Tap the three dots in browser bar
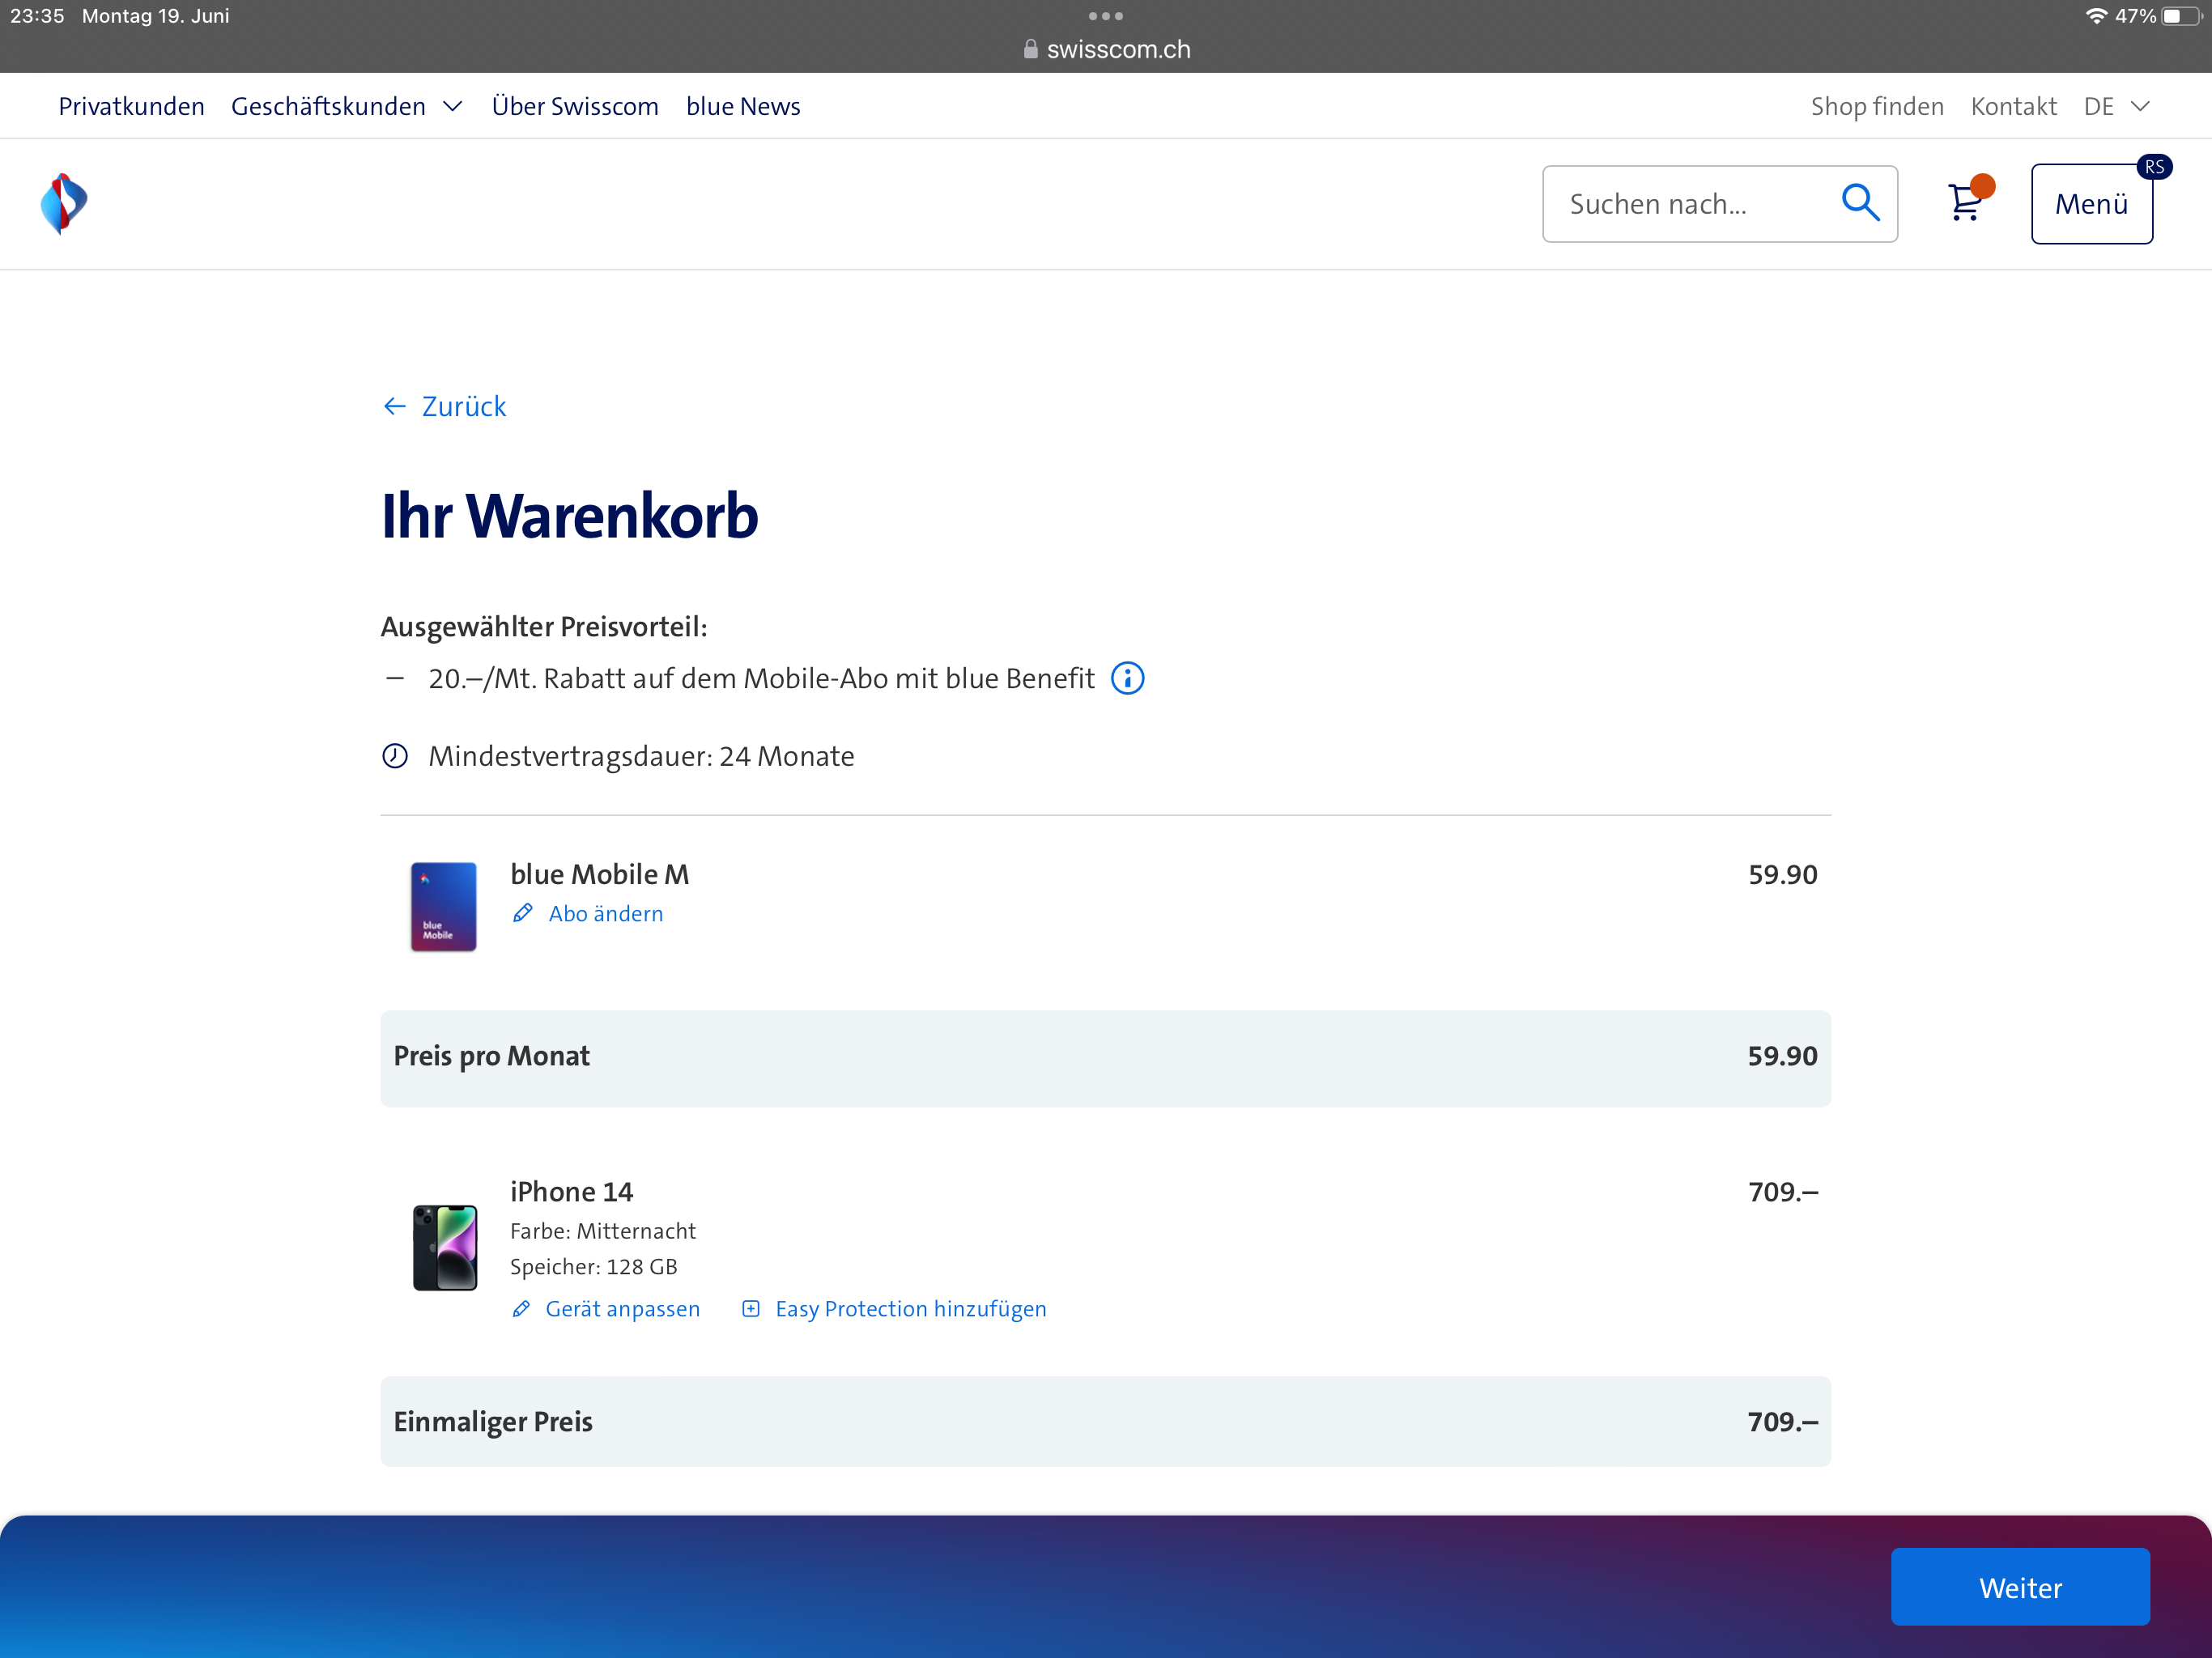The image size is (2212, 1658). coord(1106,16)
